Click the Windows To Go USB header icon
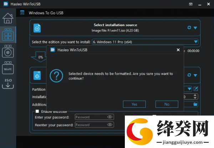Viewport: 214px width, 148px height. coord(22,13)
